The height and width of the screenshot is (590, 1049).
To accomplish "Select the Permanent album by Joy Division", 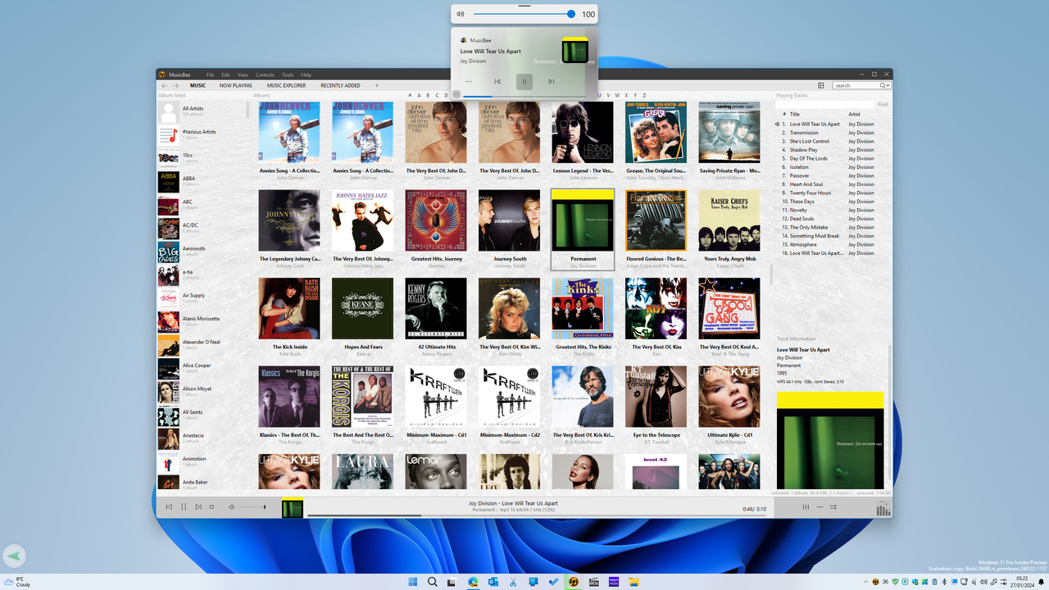I will 582,221.
